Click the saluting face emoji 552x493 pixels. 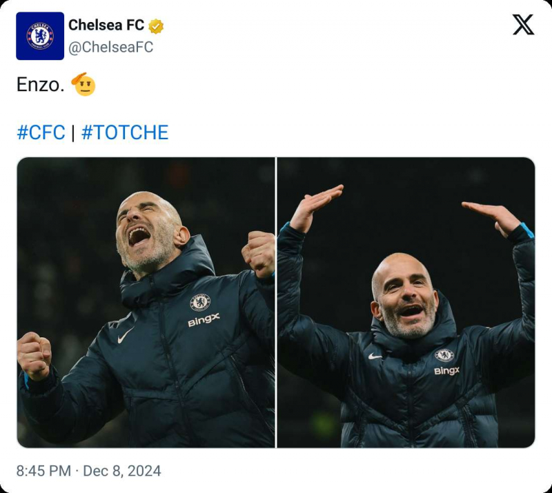pos(83,84)
